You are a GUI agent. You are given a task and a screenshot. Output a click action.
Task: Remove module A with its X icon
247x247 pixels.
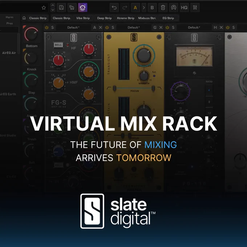pos(101,27)
